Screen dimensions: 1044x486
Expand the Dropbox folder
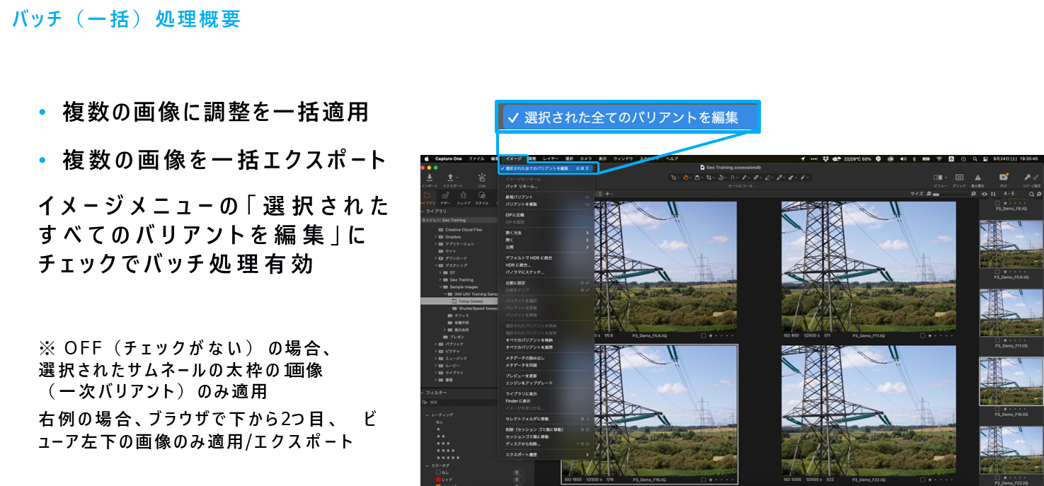click(435, 237)
